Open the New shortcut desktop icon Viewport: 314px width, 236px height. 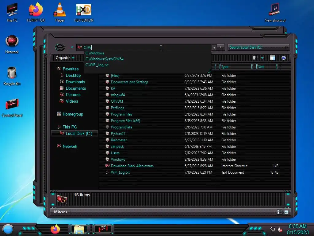(275, 12)
